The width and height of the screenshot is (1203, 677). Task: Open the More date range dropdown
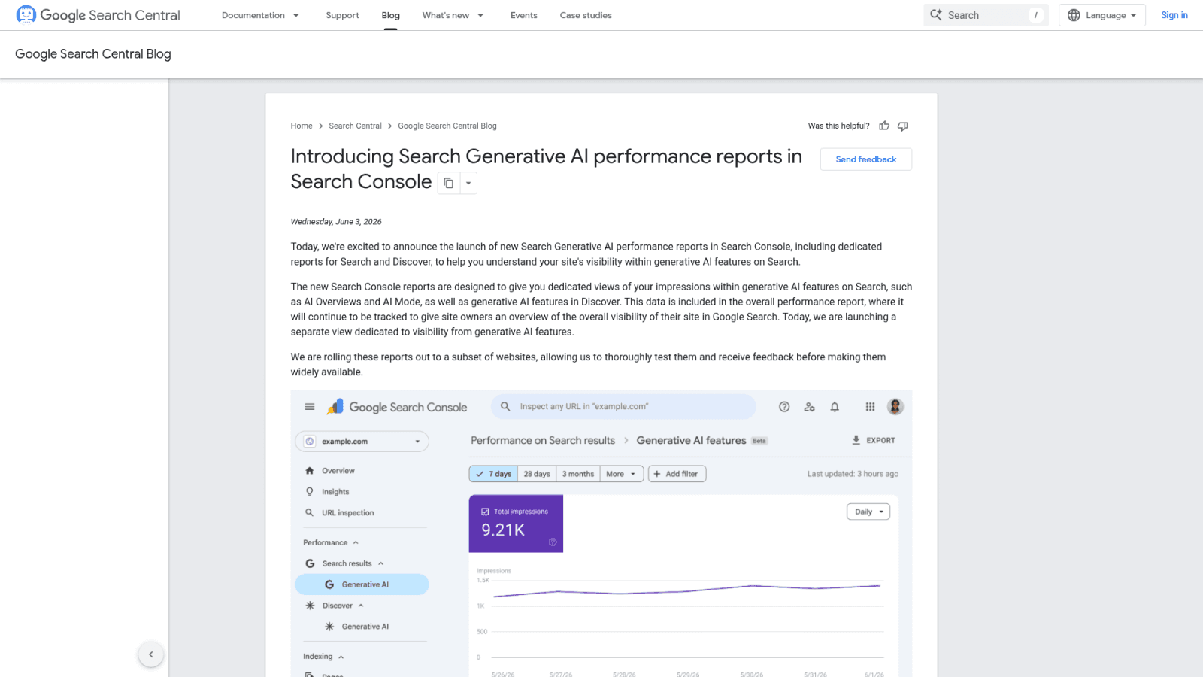622,474
